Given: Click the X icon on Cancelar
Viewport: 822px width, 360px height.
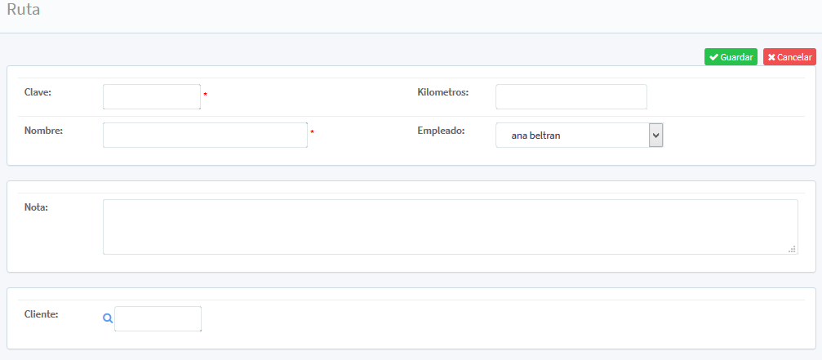Looking at the screenshot, I should click(x=771, y=57).
